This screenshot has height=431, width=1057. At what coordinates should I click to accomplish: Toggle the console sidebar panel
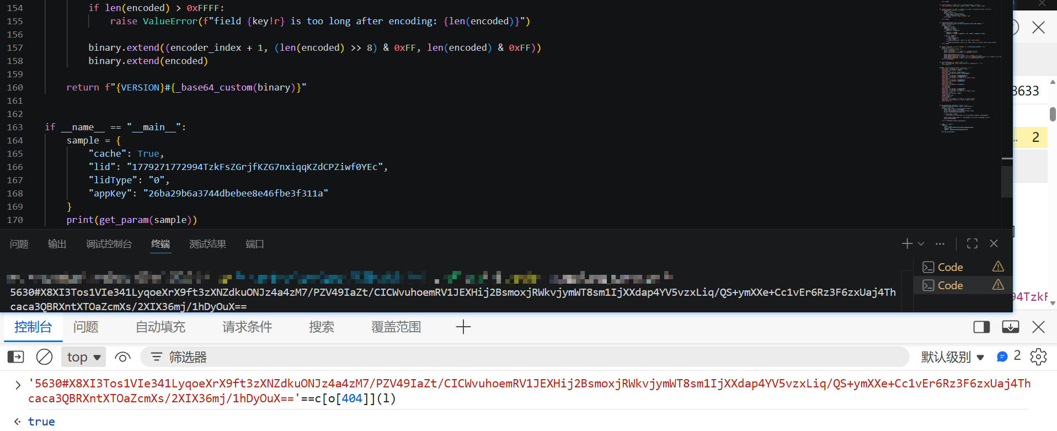click(x=15, y=357)
